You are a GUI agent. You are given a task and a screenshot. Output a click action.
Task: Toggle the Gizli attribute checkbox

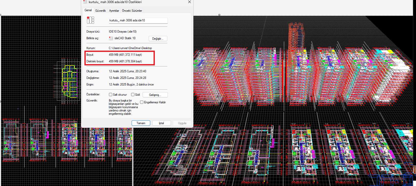tap(133, 95)
